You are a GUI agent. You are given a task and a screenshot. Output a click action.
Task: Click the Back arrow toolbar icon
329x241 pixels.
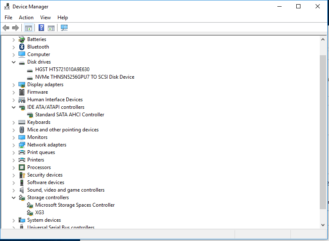click(6, 28)
